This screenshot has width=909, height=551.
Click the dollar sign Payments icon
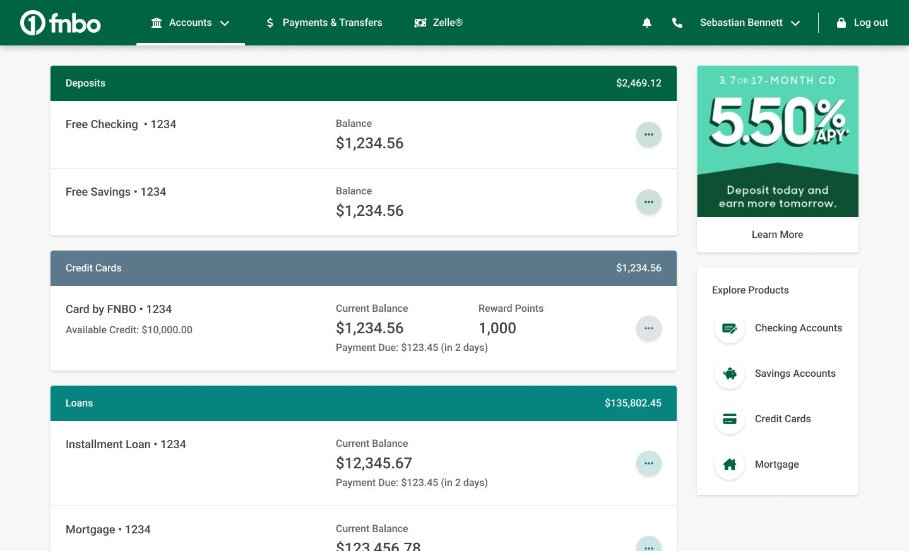(x=270, y=23)
